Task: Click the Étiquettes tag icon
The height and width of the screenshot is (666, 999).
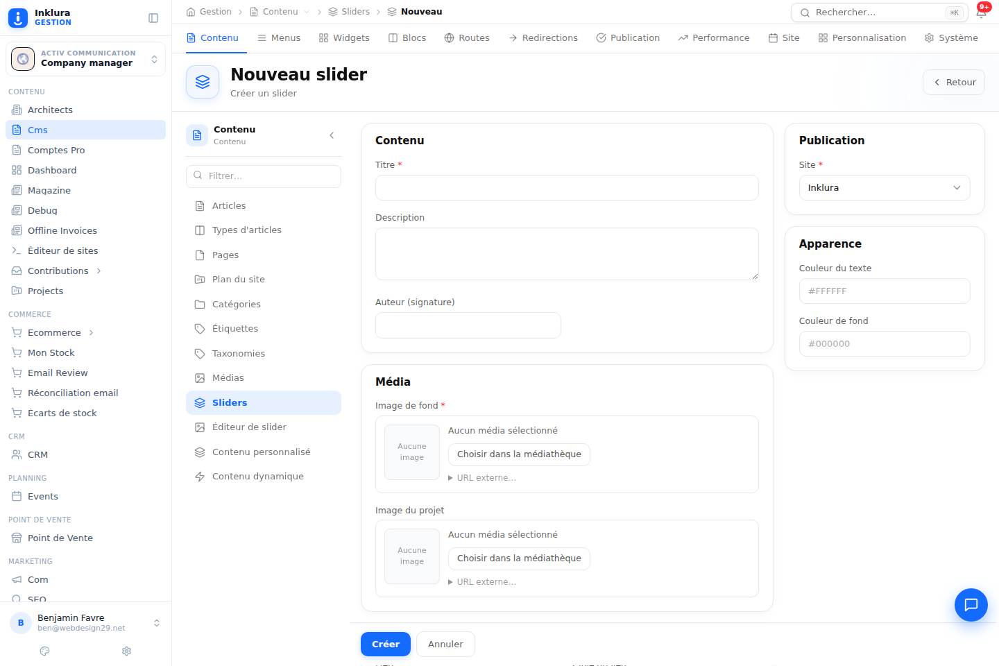Action: pos(200,329)
